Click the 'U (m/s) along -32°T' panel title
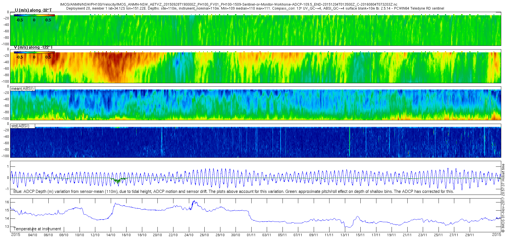This screenshot has width=506, height=239. click(33, 10)
